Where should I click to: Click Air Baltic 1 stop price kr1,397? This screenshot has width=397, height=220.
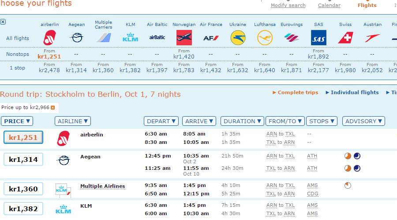[x=157, y=70]
